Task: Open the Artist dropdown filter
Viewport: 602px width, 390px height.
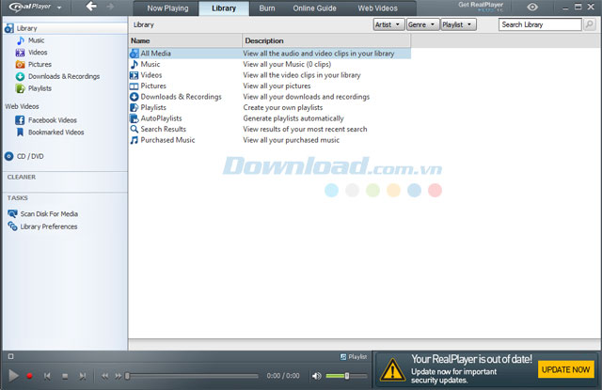Action: [388, 24]
